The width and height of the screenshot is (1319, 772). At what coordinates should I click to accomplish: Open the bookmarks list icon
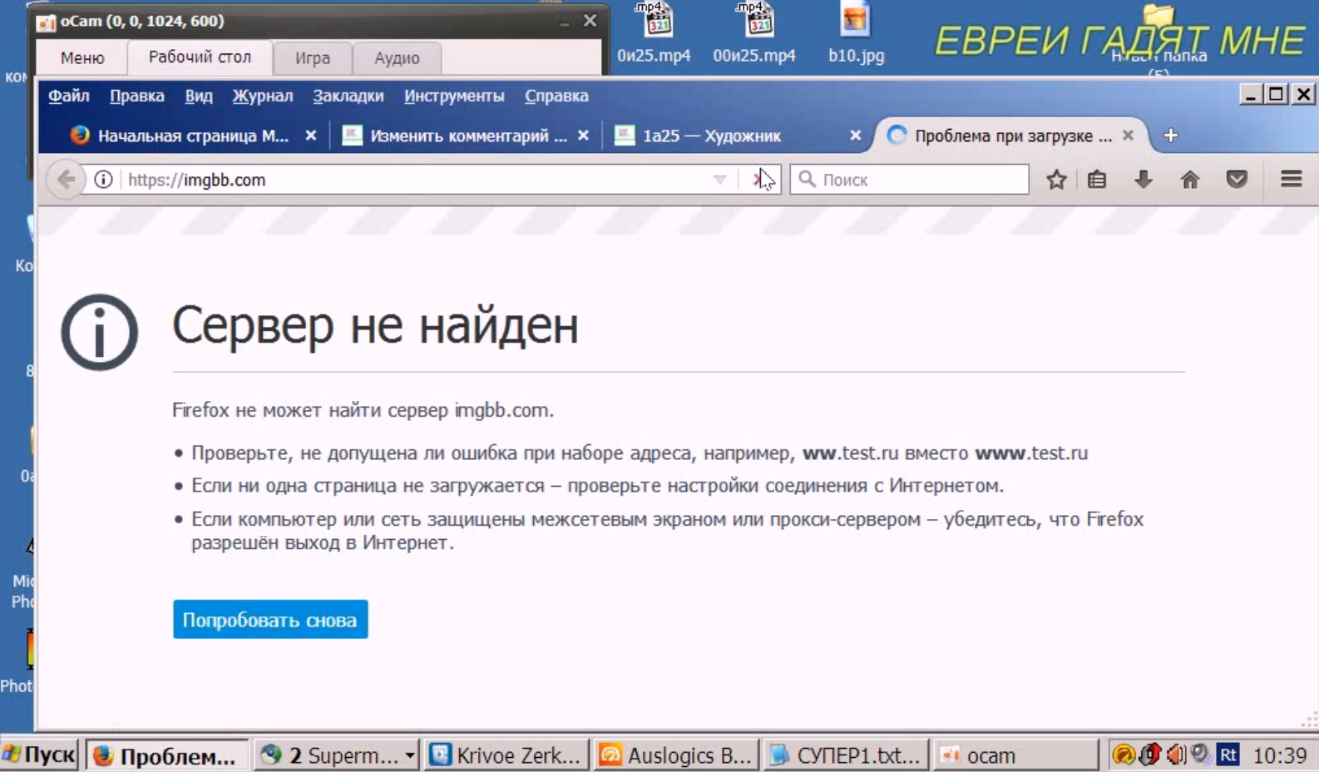(1097, 180)
